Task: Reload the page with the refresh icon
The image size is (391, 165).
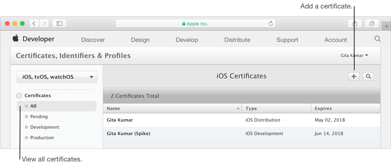Action: click(271, 23)
